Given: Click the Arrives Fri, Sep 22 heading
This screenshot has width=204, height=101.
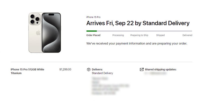Looking at the screenshot, I should [138, 23].
